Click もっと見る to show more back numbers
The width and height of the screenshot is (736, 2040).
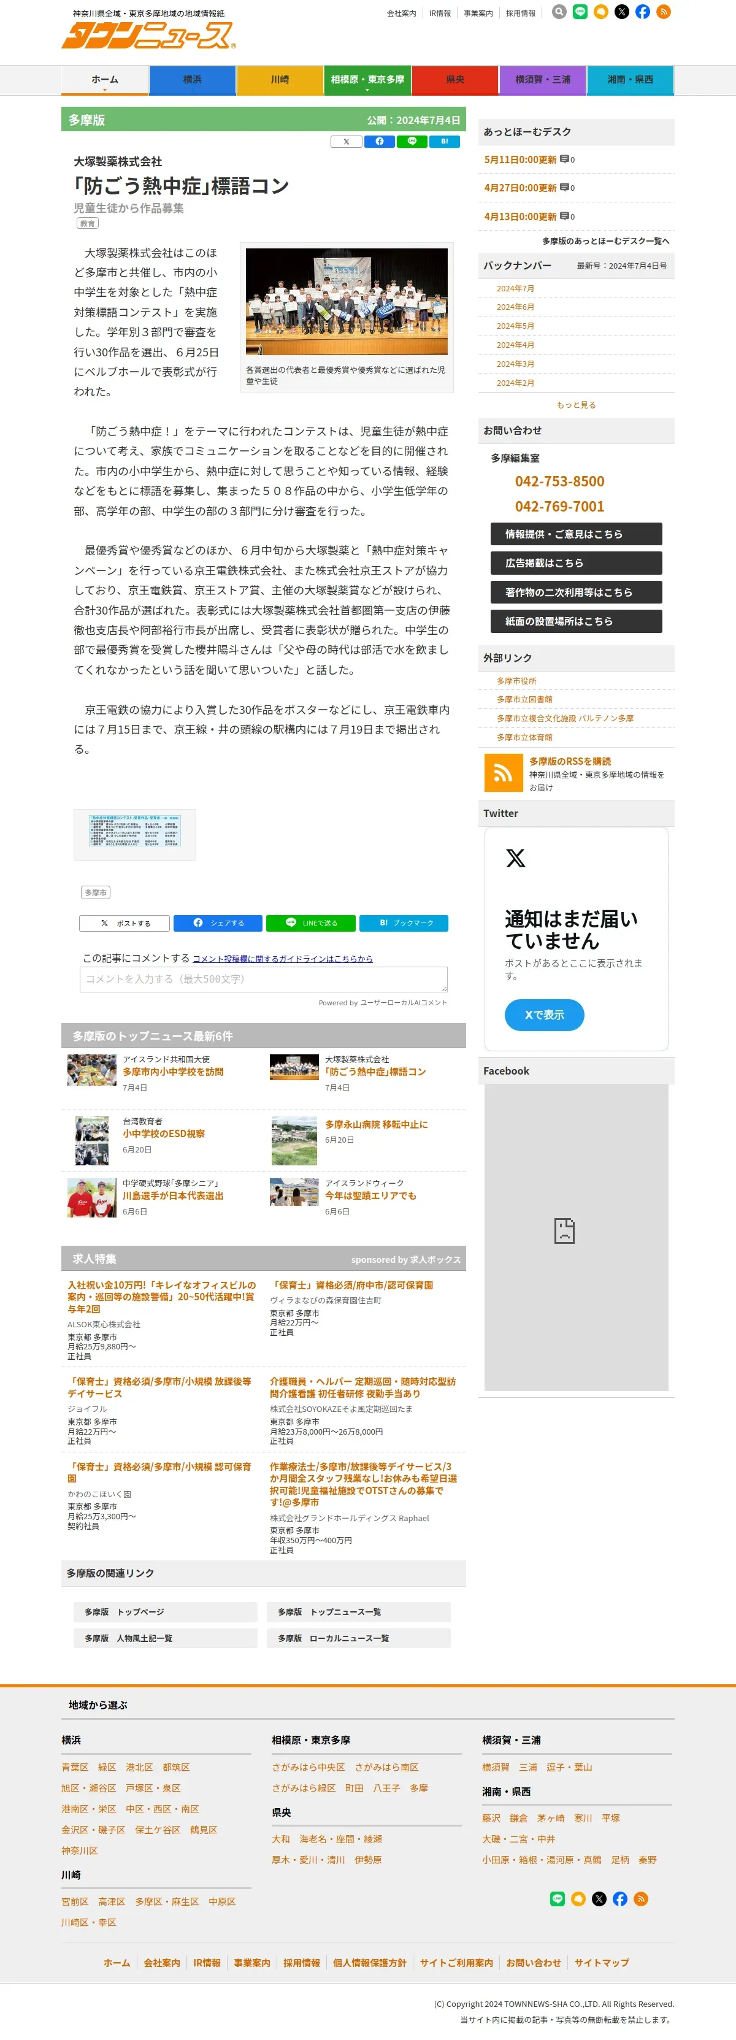pos(576,405)
